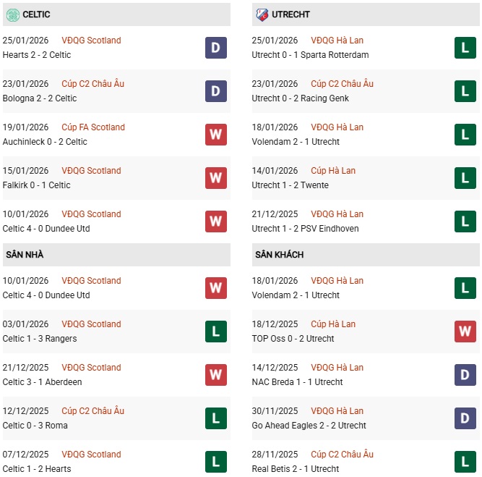Select the Celtic 1 - 3 Rangers match row
482x477 pixels.
[x=101, y=332]
